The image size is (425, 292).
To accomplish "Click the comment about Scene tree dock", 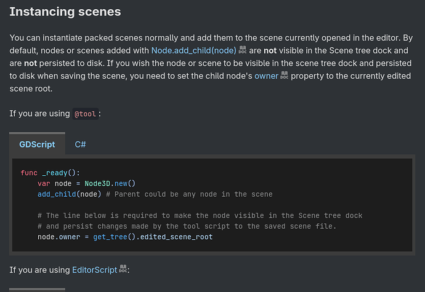I will [200, 216].
